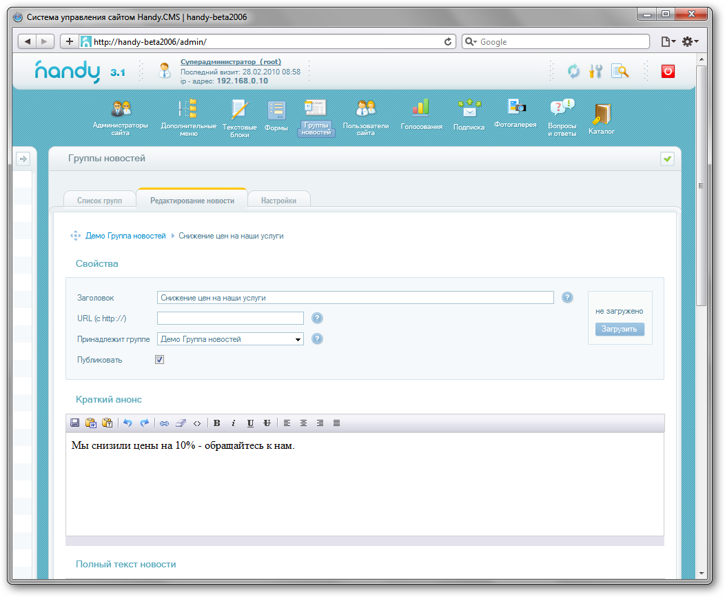The height and width of the screenshot is (597, 725).
Task: Open the wrench and screwdriver settings icon
Action: tap(595, 71)
